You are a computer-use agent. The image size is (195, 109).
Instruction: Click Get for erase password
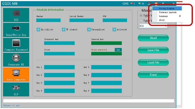pyautogui.click(x=118, y=50)
